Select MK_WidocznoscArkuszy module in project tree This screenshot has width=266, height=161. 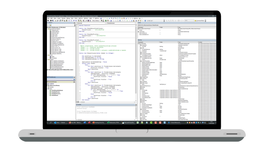(x=57, y=65)
